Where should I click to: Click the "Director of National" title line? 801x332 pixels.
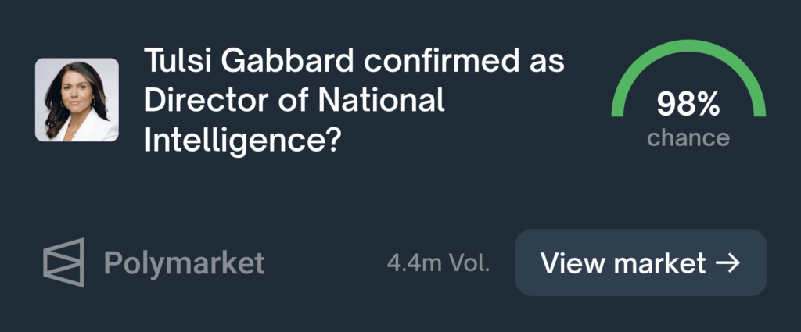tap(294, 101)
